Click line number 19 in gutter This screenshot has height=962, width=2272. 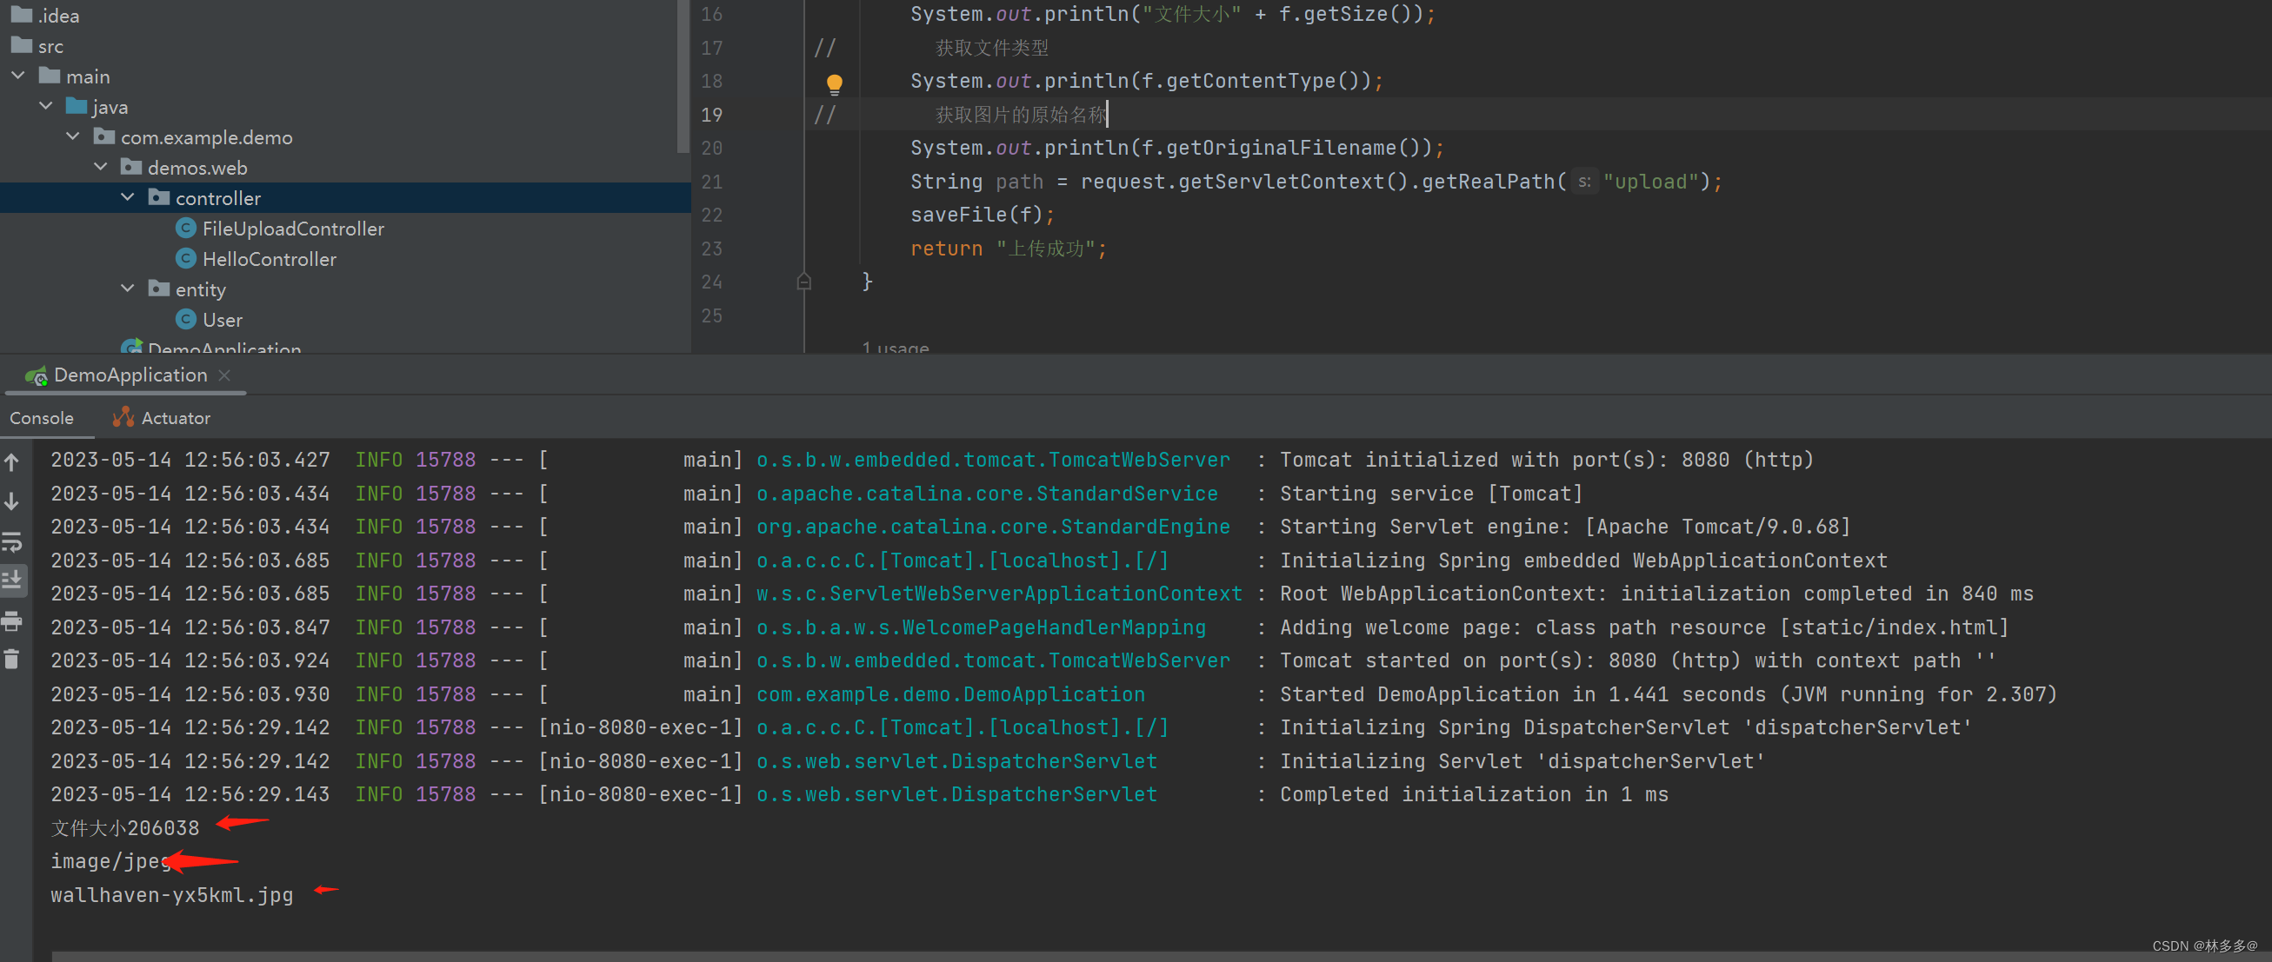point(711,115)
